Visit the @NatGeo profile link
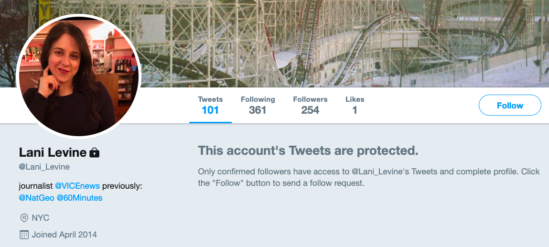549x247 pixels. click(37, 197)
